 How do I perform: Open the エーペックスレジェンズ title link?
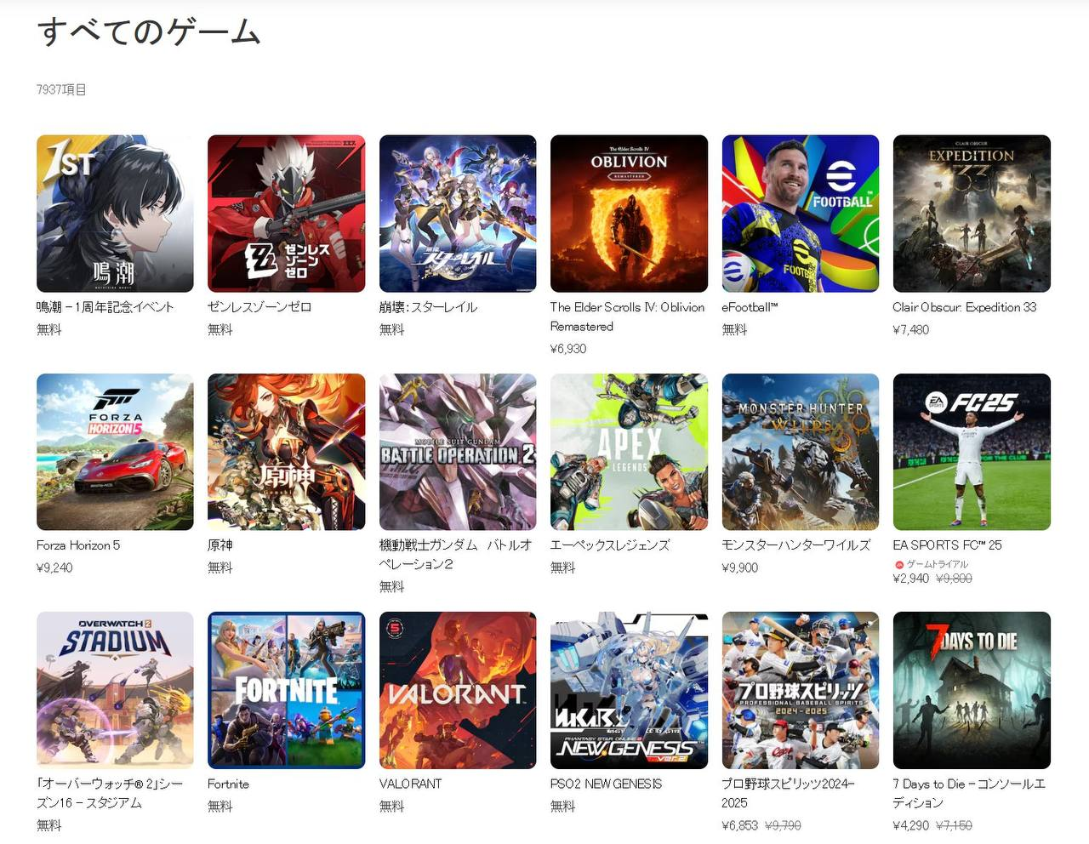(x=610, y=545)
